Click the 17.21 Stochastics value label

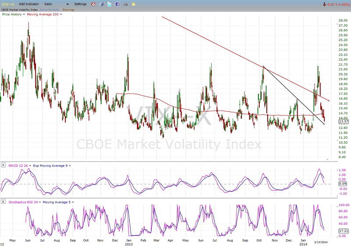[x=344, y=231]
